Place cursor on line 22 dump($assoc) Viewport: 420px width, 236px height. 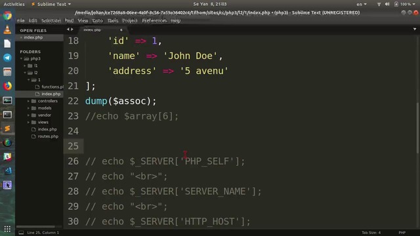click(x=121, y=101)
